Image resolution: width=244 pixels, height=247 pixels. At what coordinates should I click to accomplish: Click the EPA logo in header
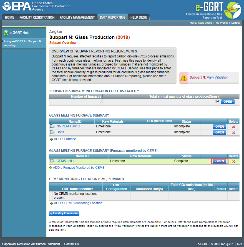pyautogui.click(x=36, y=6)
